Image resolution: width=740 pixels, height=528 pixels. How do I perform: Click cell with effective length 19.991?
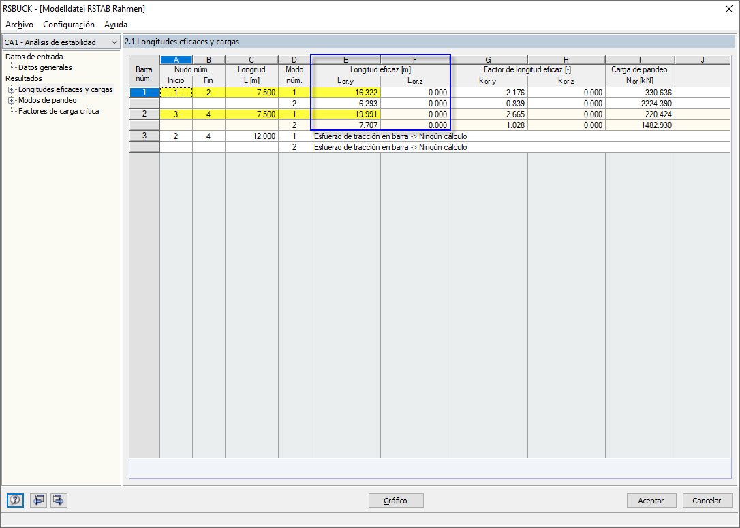coord(345,114)
